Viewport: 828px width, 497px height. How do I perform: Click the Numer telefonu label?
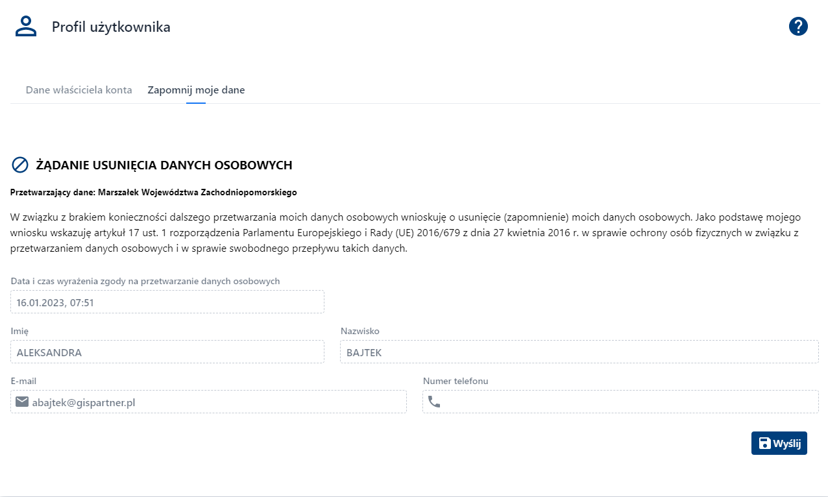(456, 381)
